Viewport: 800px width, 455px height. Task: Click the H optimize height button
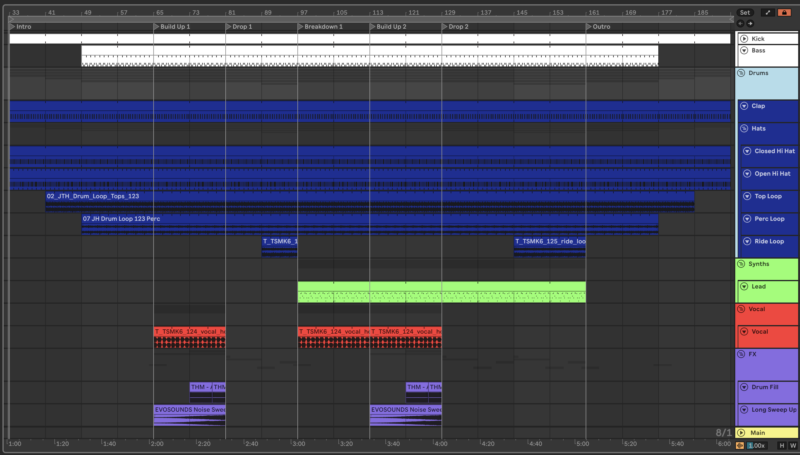(782, 446)
